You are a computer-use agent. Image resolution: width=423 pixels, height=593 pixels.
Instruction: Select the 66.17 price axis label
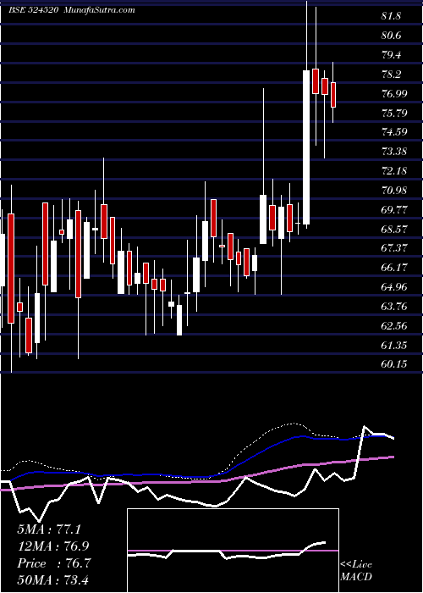coord(394,268)
